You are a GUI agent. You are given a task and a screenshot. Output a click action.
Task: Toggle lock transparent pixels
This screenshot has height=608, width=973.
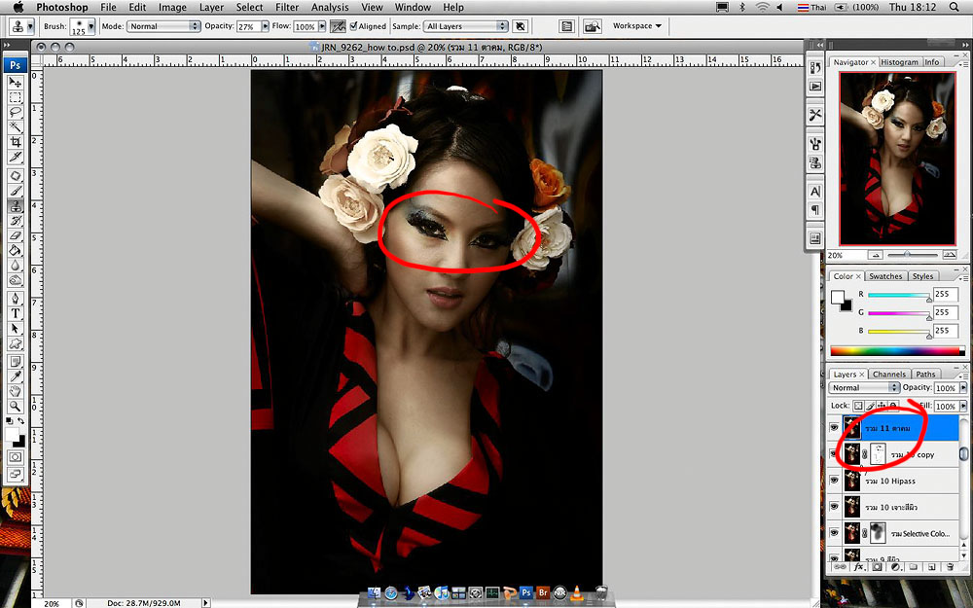coord(858,406)
